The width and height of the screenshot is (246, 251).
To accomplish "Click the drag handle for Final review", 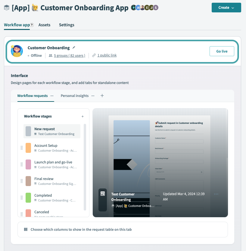I will 22,181.
